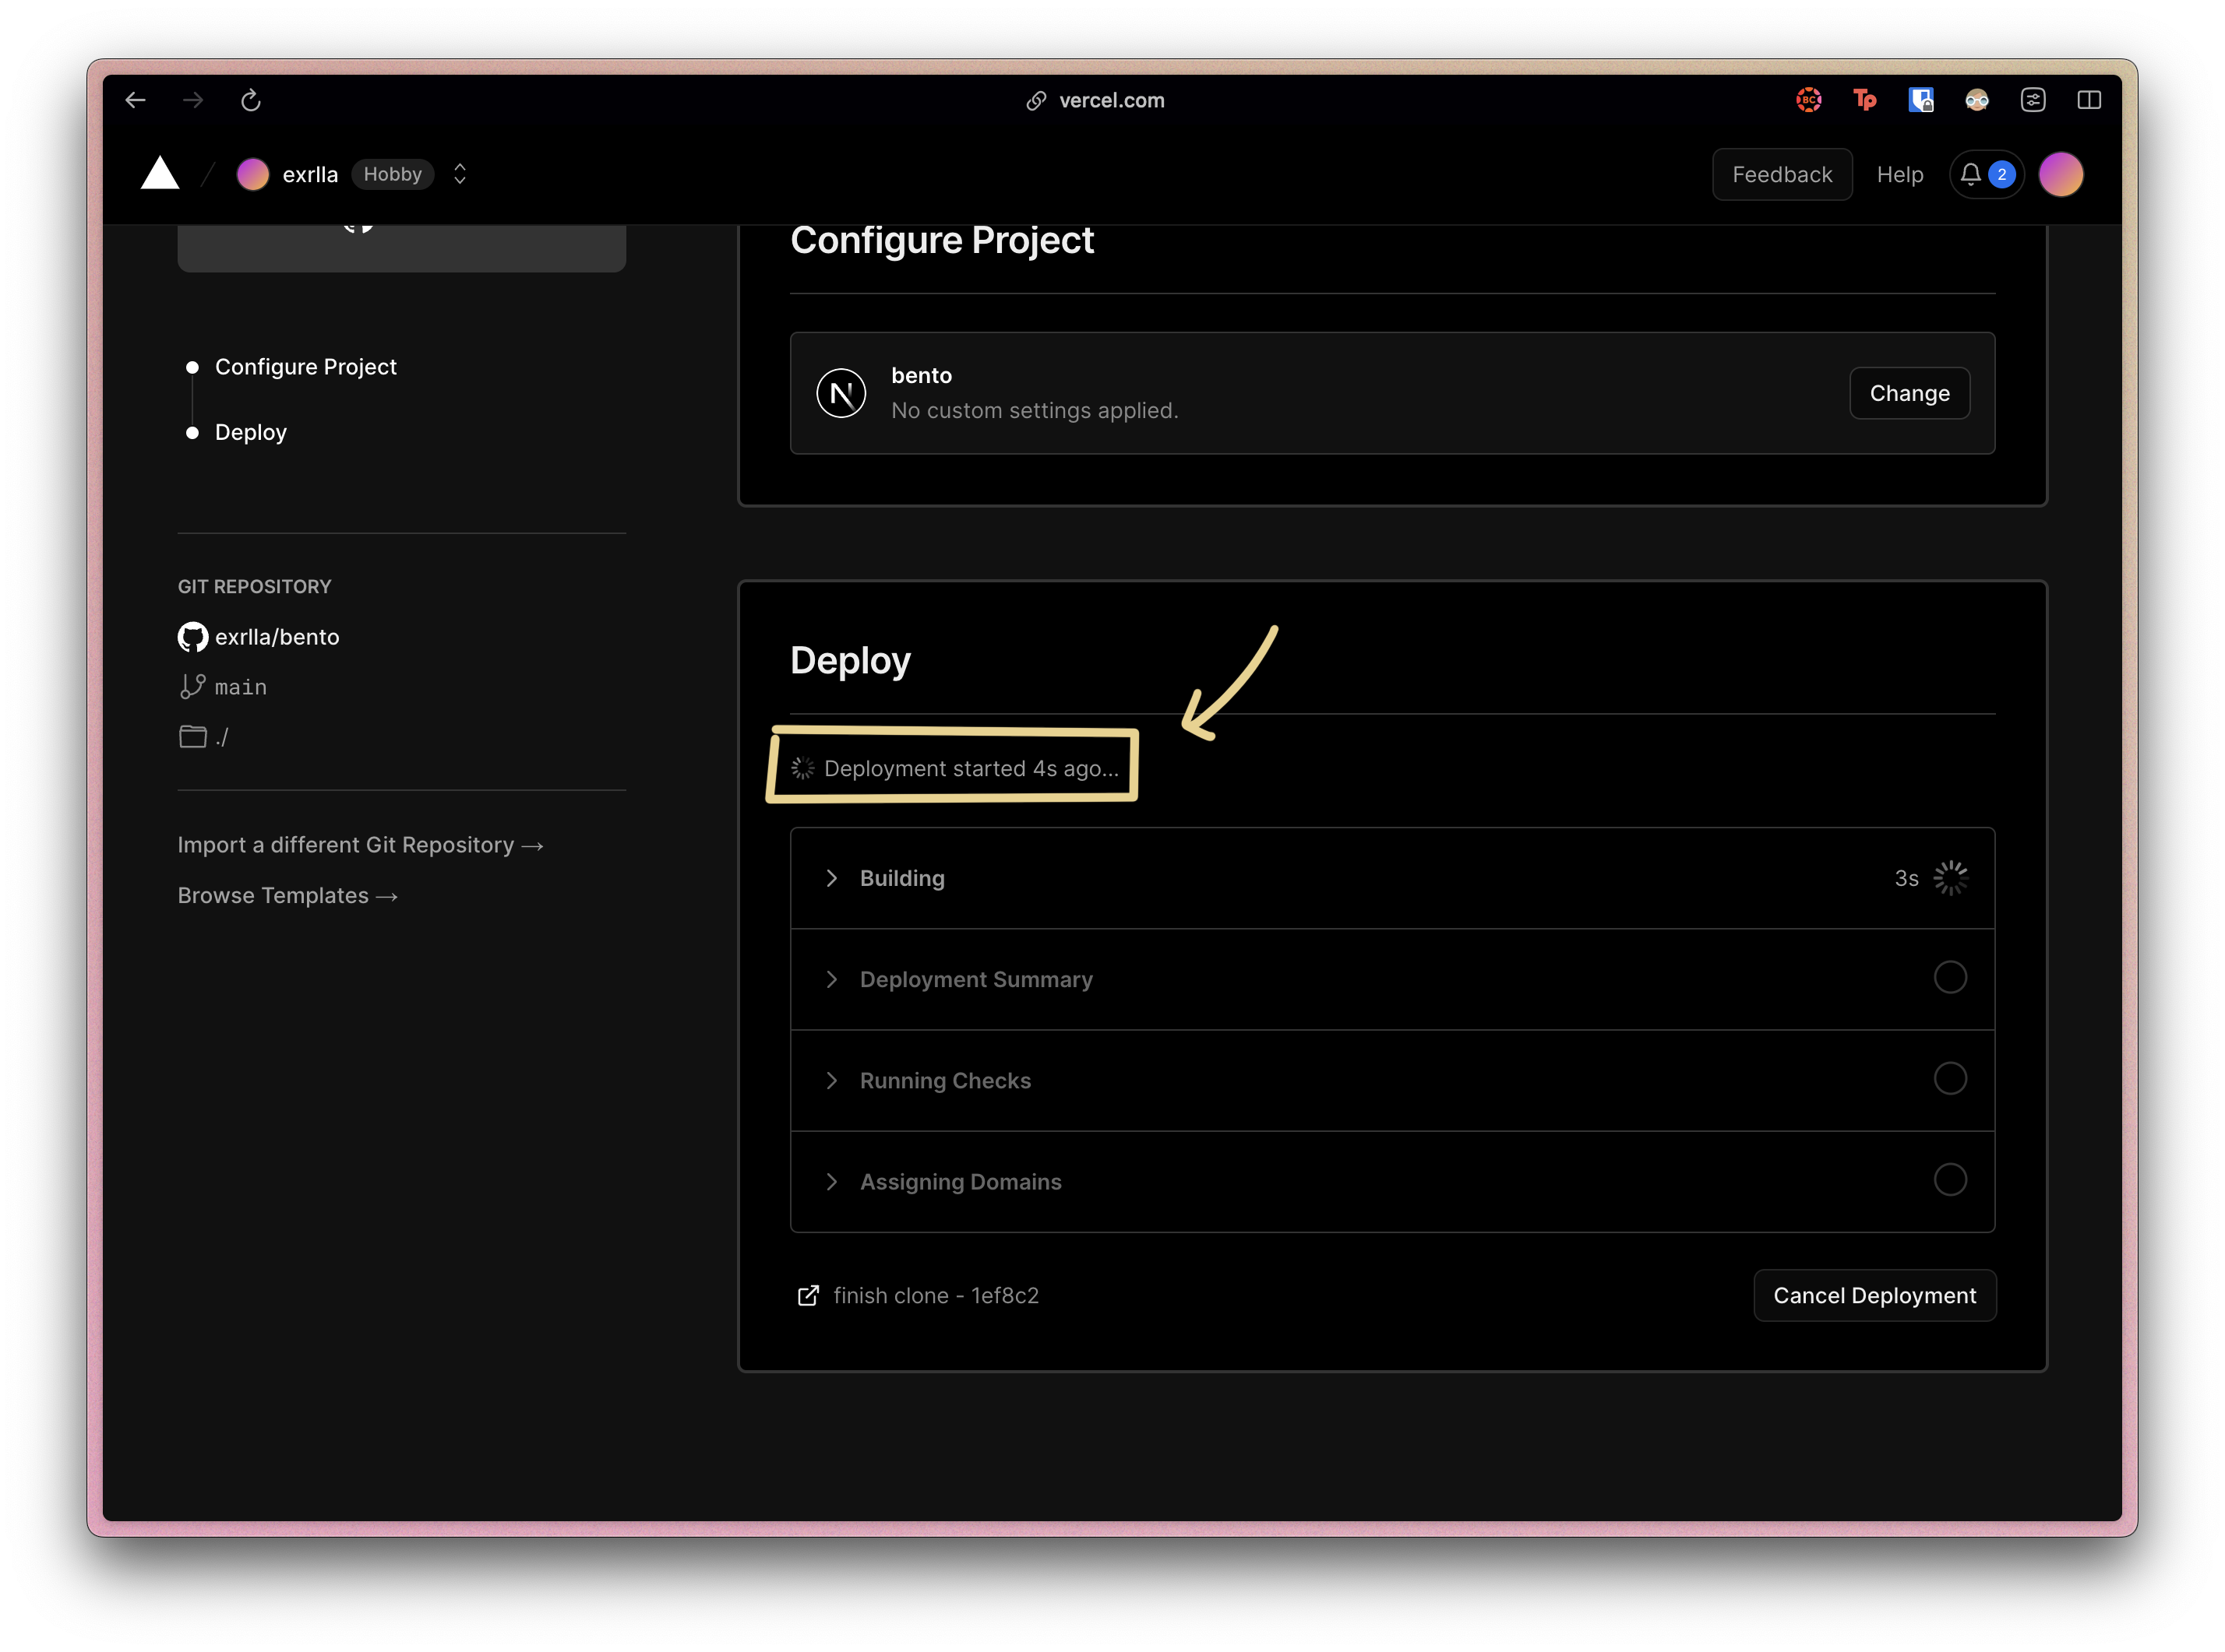This screenshot has width=2225, height=1652.
Task: Click the Vercel triangle logo
Action: (159, 174)
